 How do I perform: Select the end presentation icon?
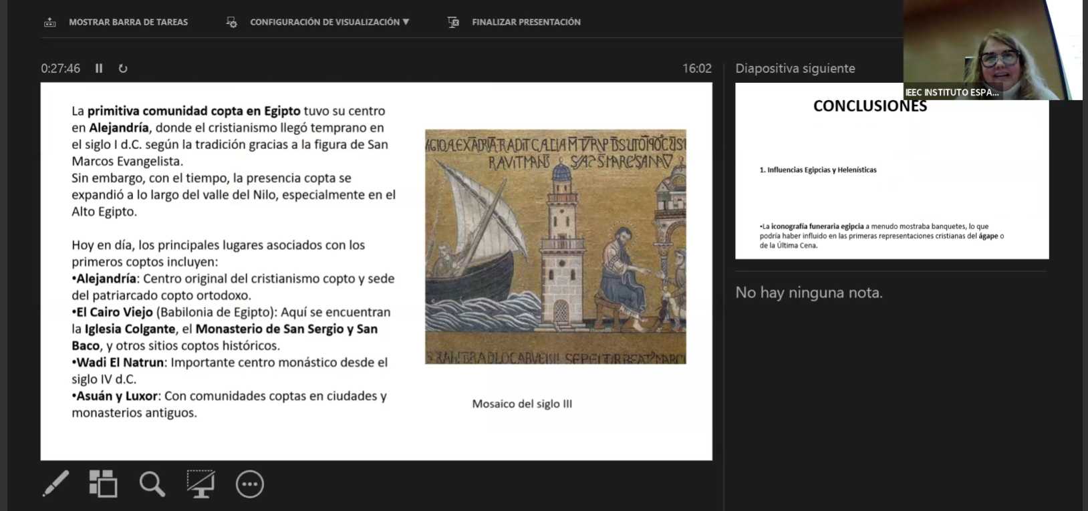point(453,22)
